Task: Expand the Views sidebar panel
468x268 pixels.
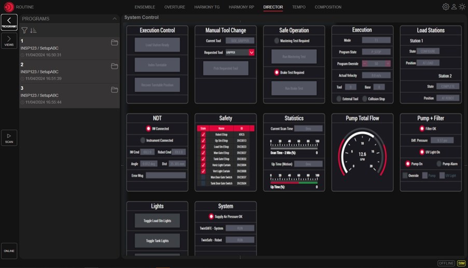Action: pyautogui.click(x=9, y=41)
